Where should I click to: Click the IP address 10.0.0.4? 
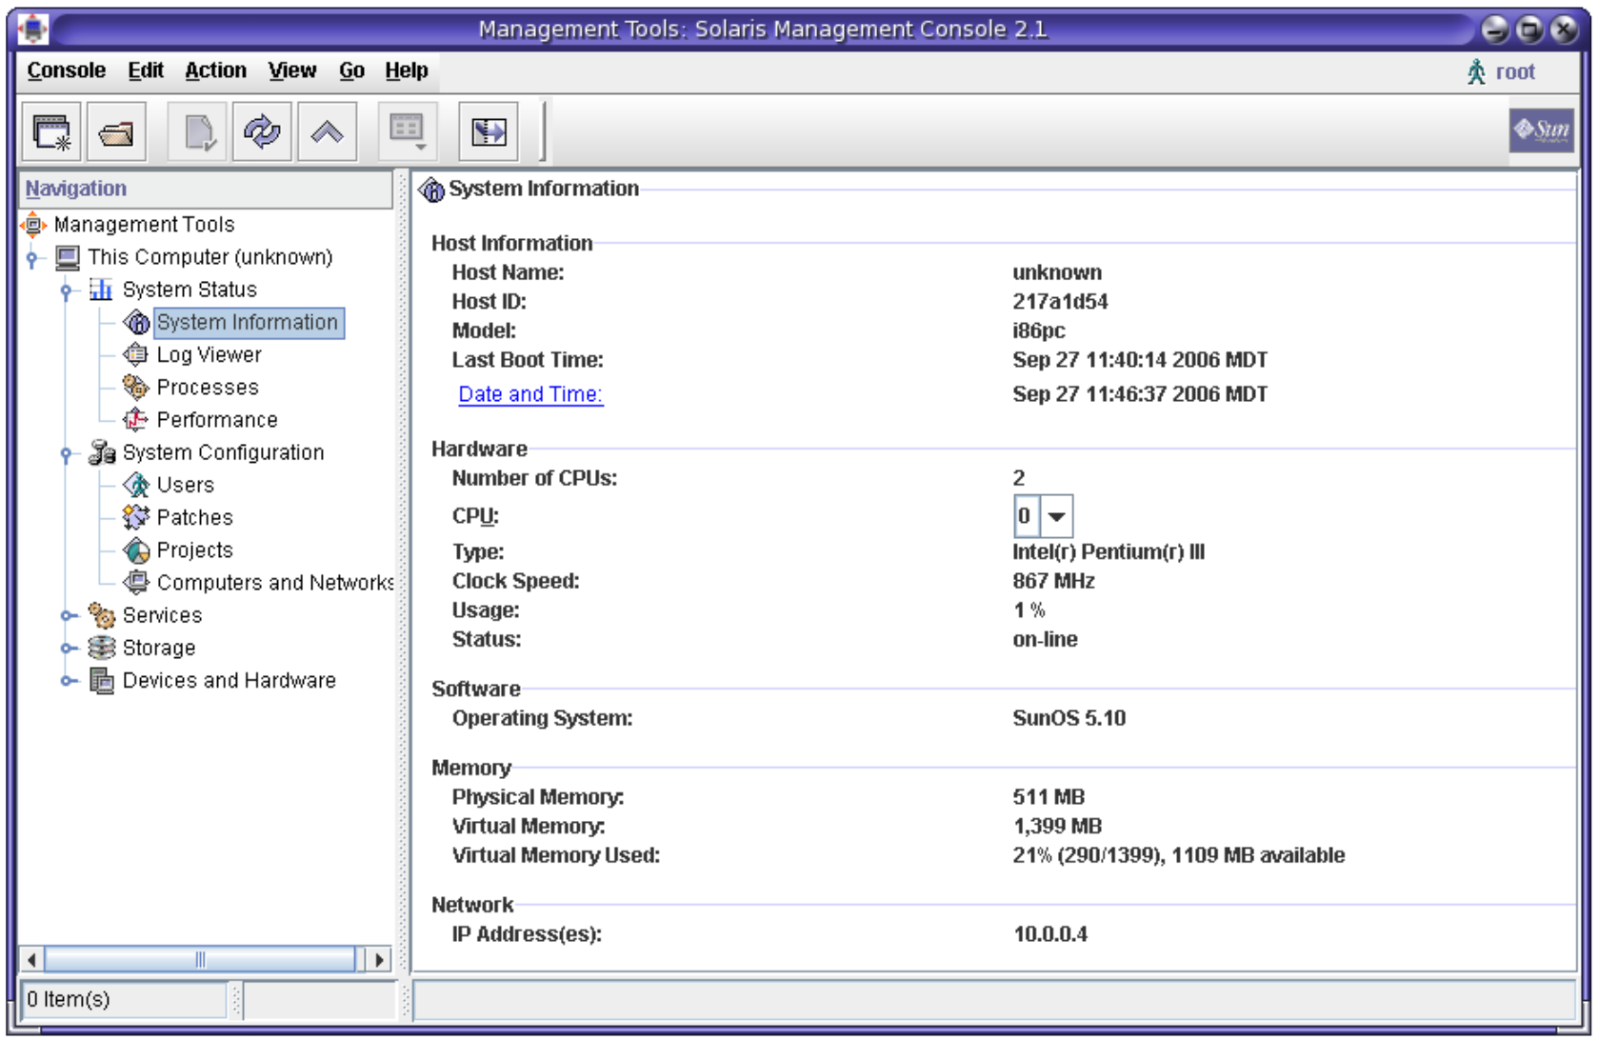(1049, 934)
